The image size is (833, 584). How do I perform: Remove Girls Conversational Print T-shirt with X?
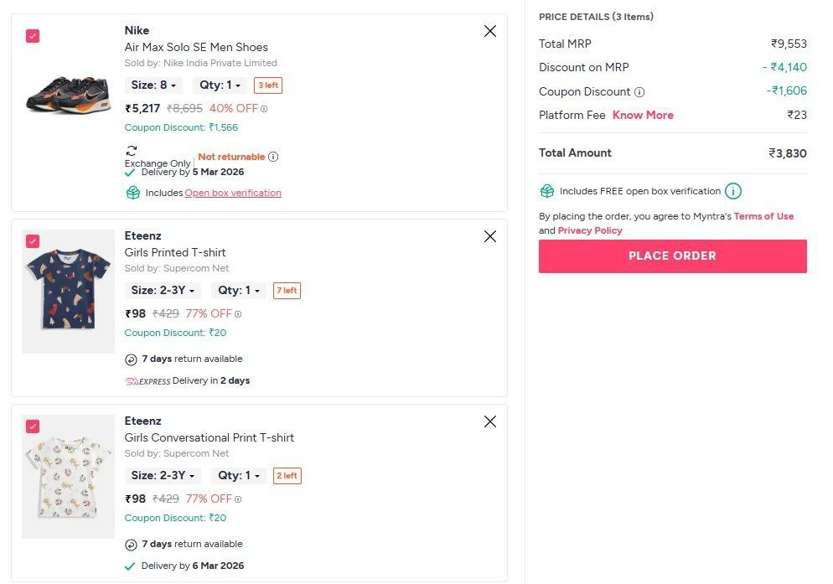(490, 421)
